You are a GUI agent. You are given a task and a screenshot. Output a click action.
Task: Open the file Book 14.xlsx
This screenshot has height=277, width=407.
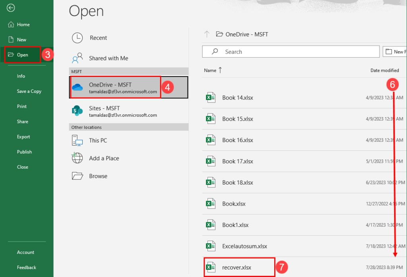(x=304, y=98)
